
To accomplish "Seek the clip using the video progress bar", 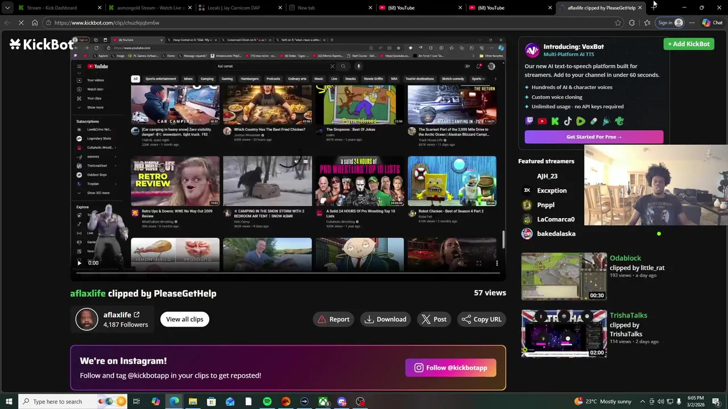I will 288,273.
